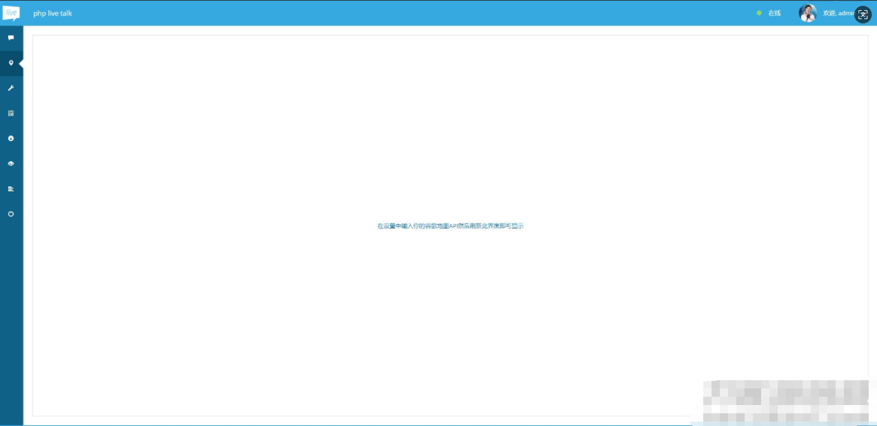This screenshot has height=426, width=877.
Task: Click the white arrow beside the map pin
Action: (21, 64)
